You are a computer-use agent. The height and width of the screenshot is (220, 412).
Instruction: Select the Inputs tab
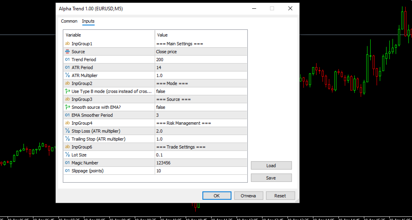pos(88,21)
